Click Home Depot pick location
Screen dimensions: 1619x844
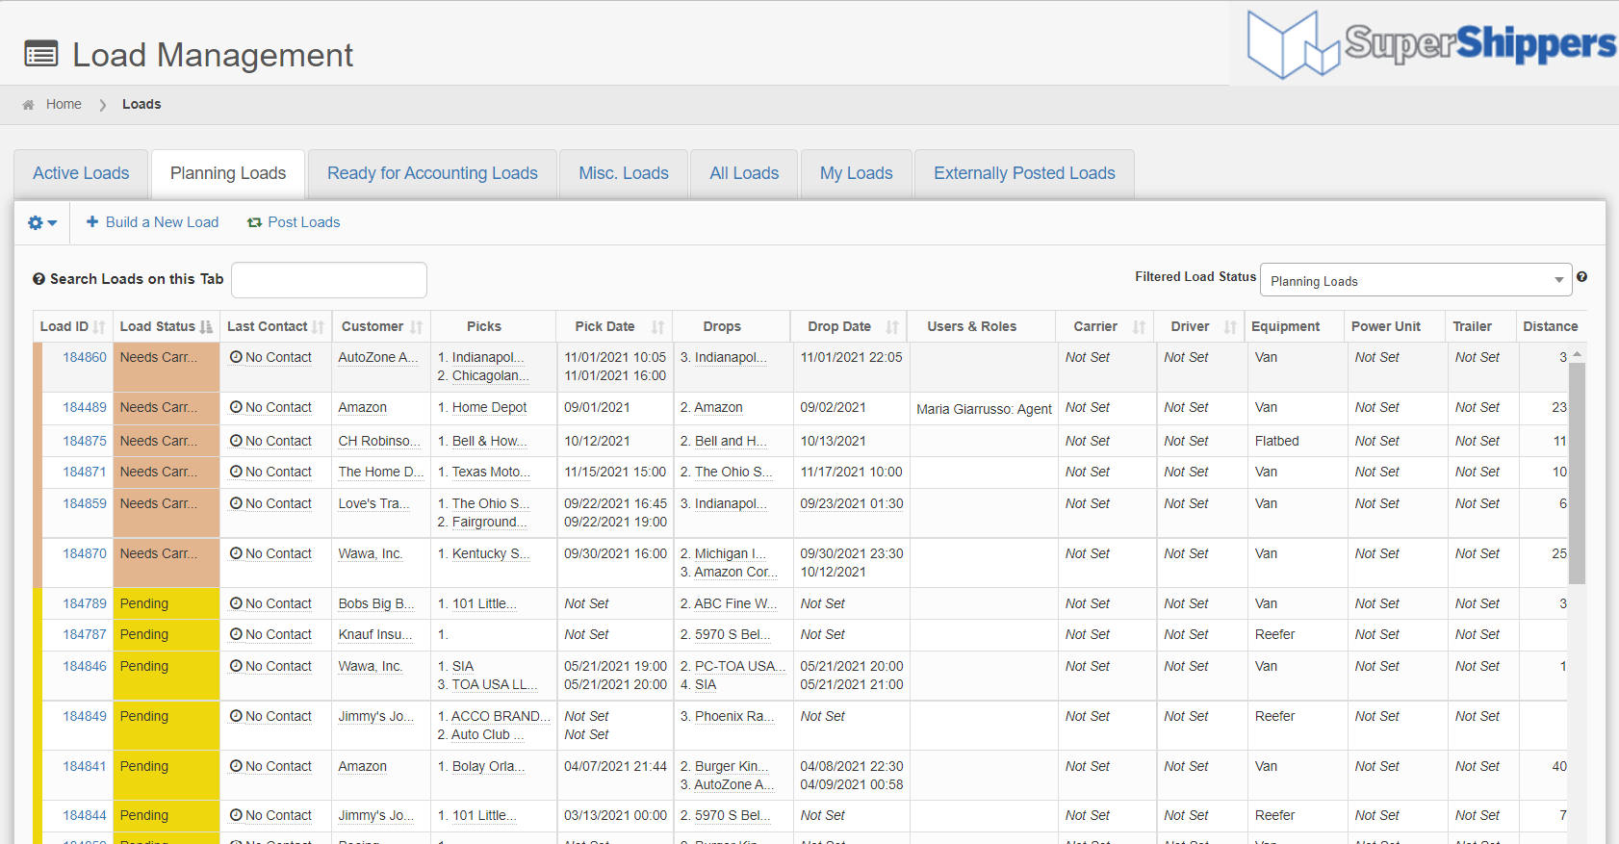click(x=489, y=407)
